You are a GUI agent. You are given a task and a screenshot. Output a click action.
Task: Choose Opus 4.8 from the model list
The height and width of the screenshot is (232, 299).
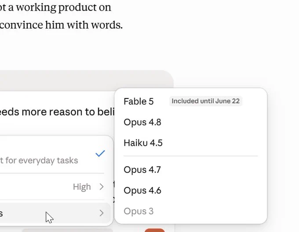142,122
